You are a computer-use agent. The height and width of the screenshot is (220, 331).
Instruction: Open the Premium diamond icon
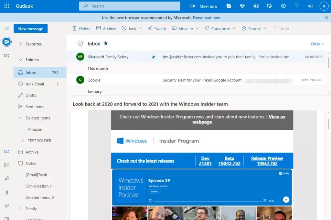(242, 6)
